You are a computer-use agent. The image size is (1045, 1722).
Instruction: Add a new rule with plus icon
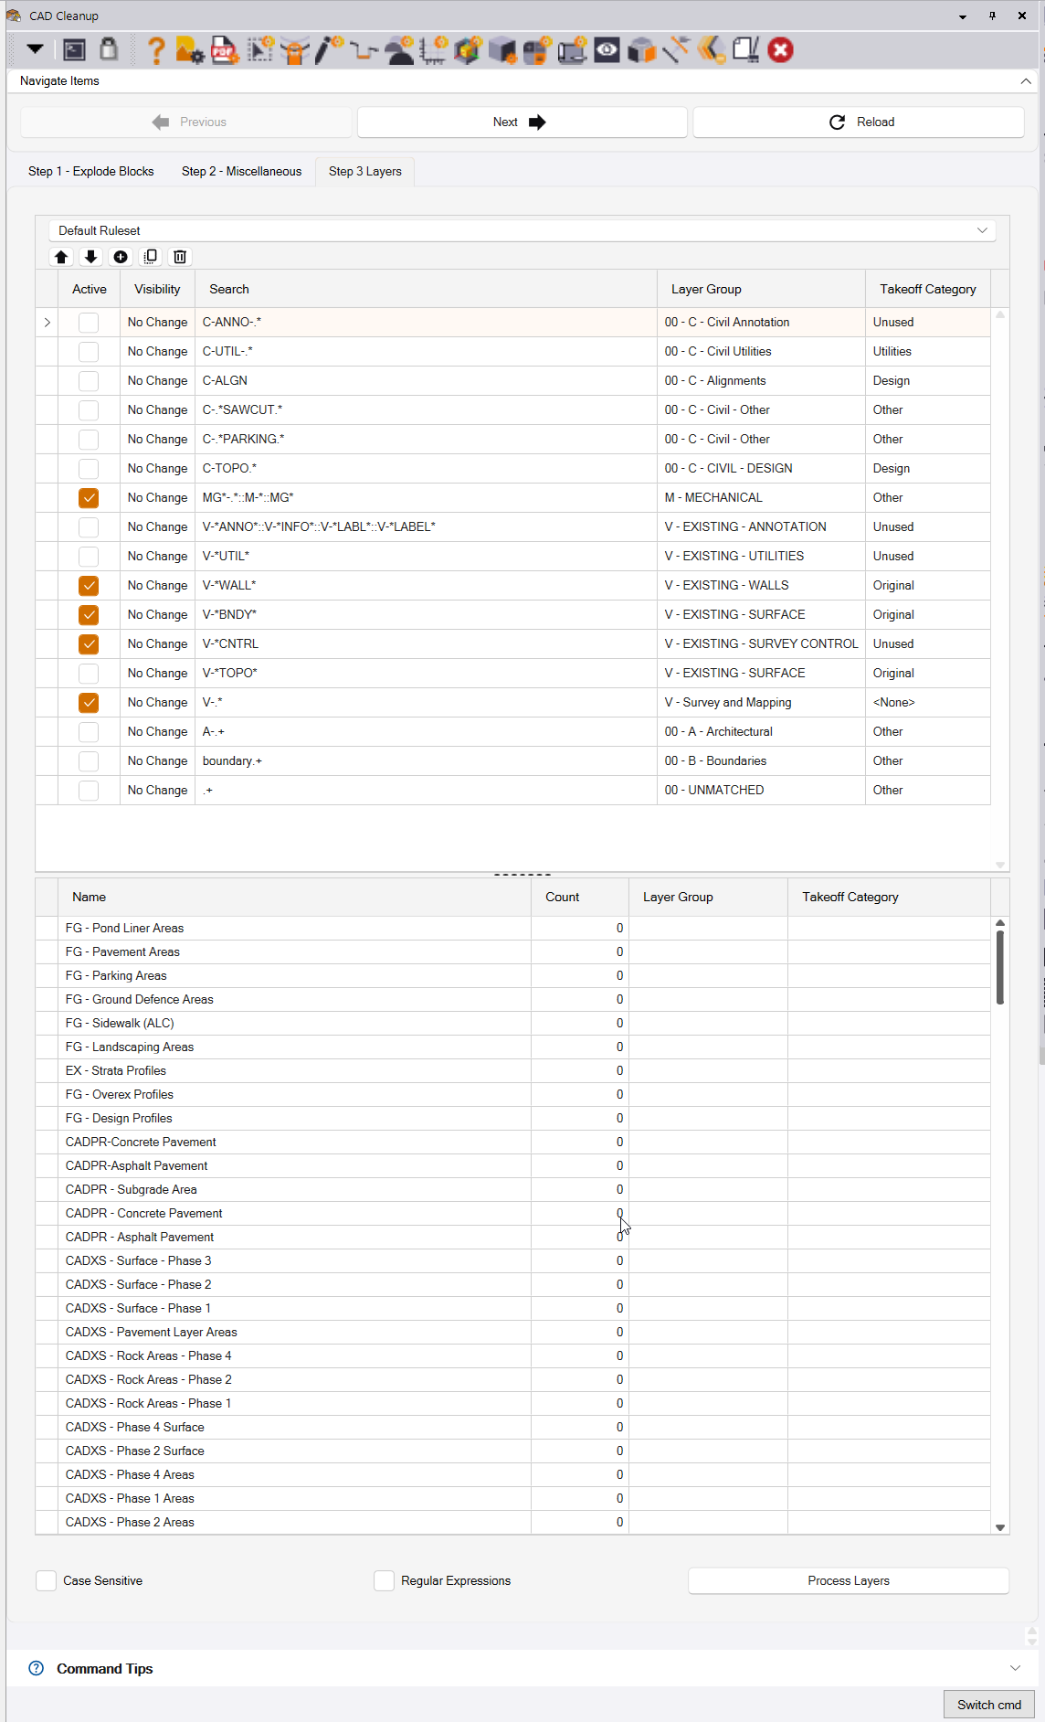(x=121, y=257)
